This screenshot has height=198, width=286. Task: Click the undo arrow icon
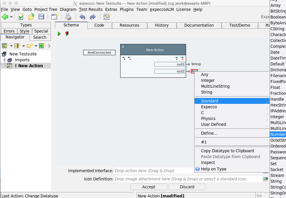click(x=83, y=17)
